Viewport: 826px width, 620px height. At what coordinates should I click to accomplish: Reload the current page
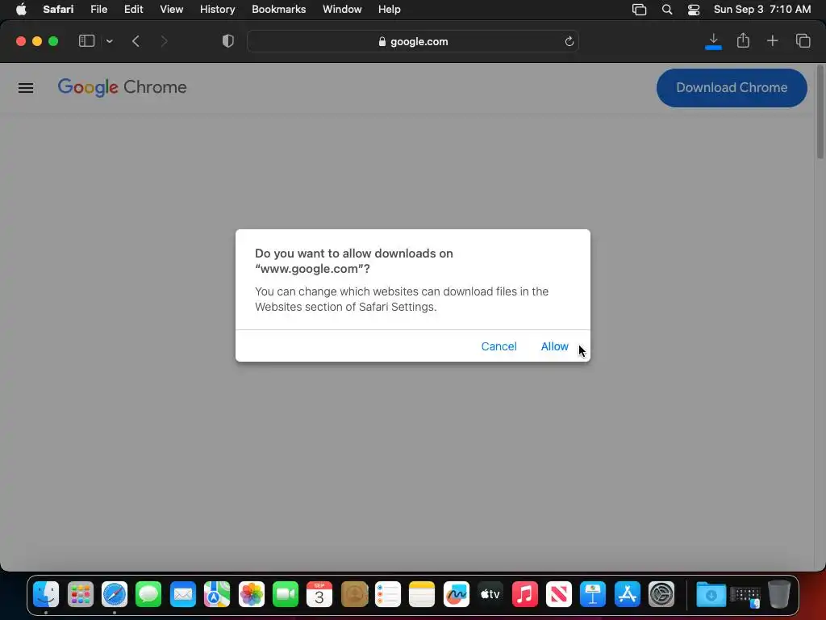(569, 41)
